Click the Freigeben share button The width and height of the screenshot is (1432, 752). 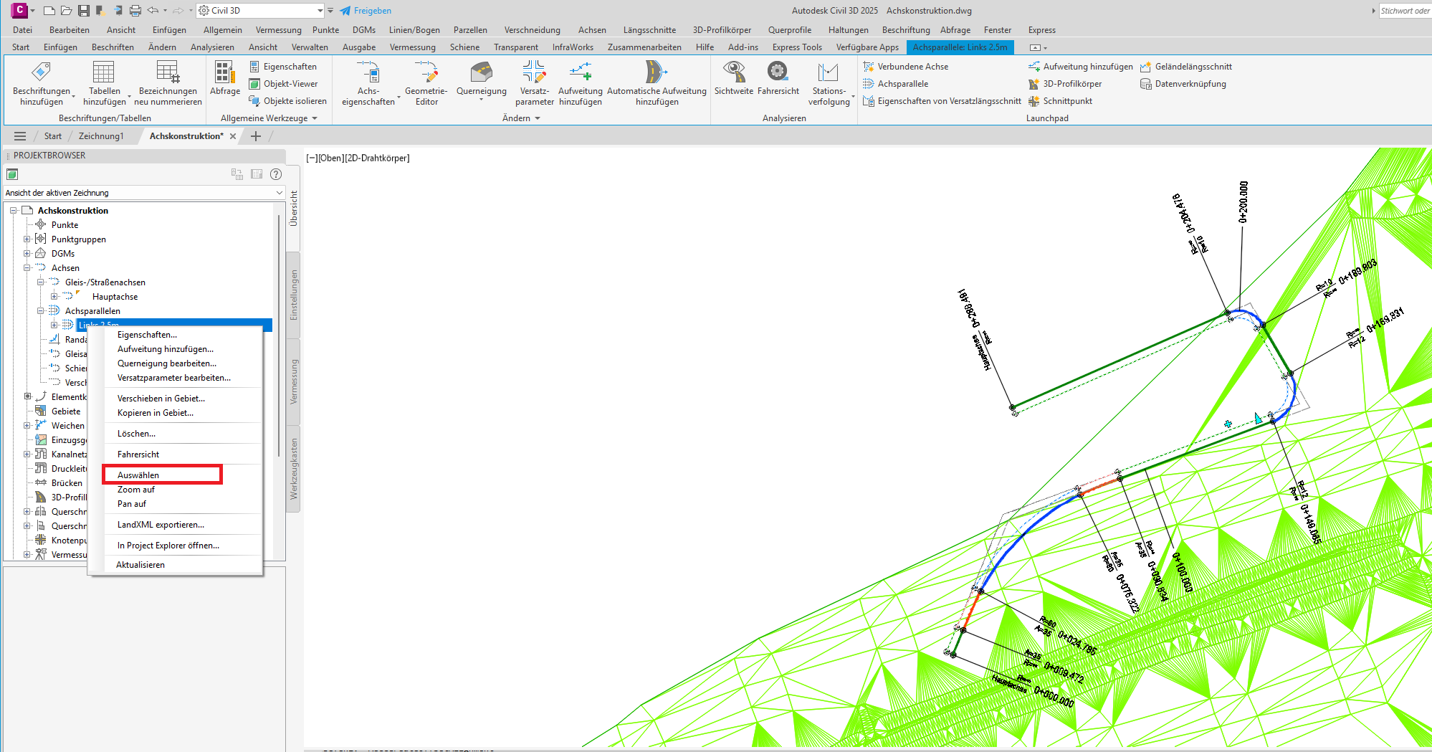click(366, 11)
